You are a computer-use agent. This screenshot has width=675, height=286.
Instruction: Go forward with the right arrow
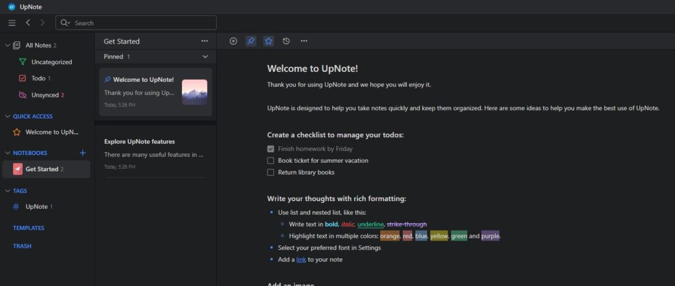pyautogui.click(x=42, y=23)
